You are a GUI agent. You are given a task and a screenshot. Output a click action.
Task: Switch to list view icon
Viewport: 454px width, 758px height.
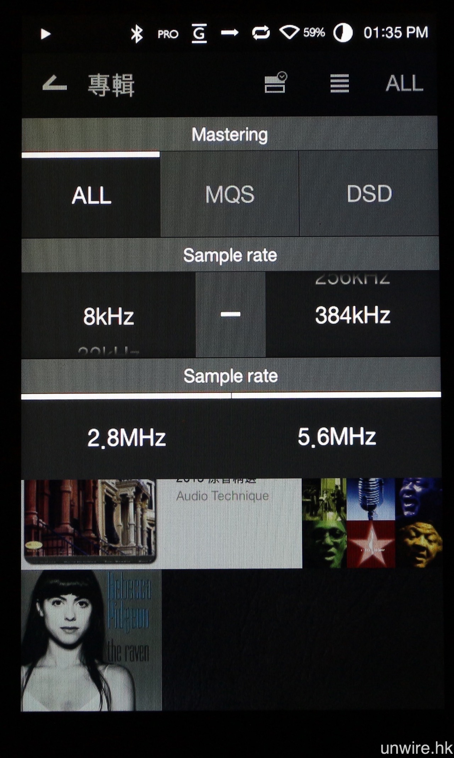[339, 84]
